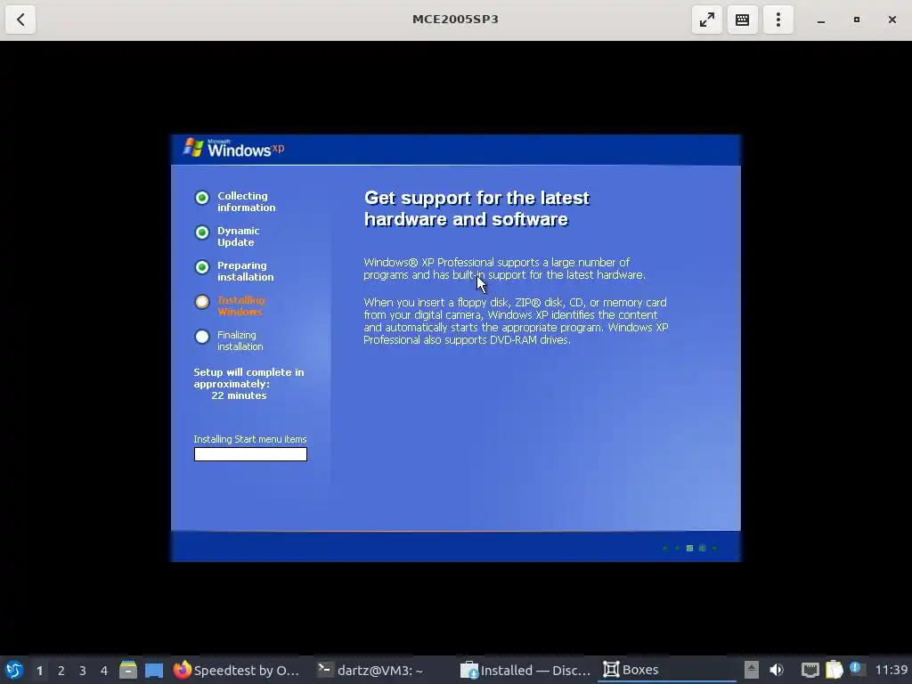Switch to the Speedtest Firefox window
This screenshot has width=912, height=684.
237,670
